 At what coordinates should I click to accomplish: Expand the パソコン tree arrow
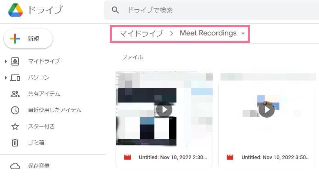point(6,78)
